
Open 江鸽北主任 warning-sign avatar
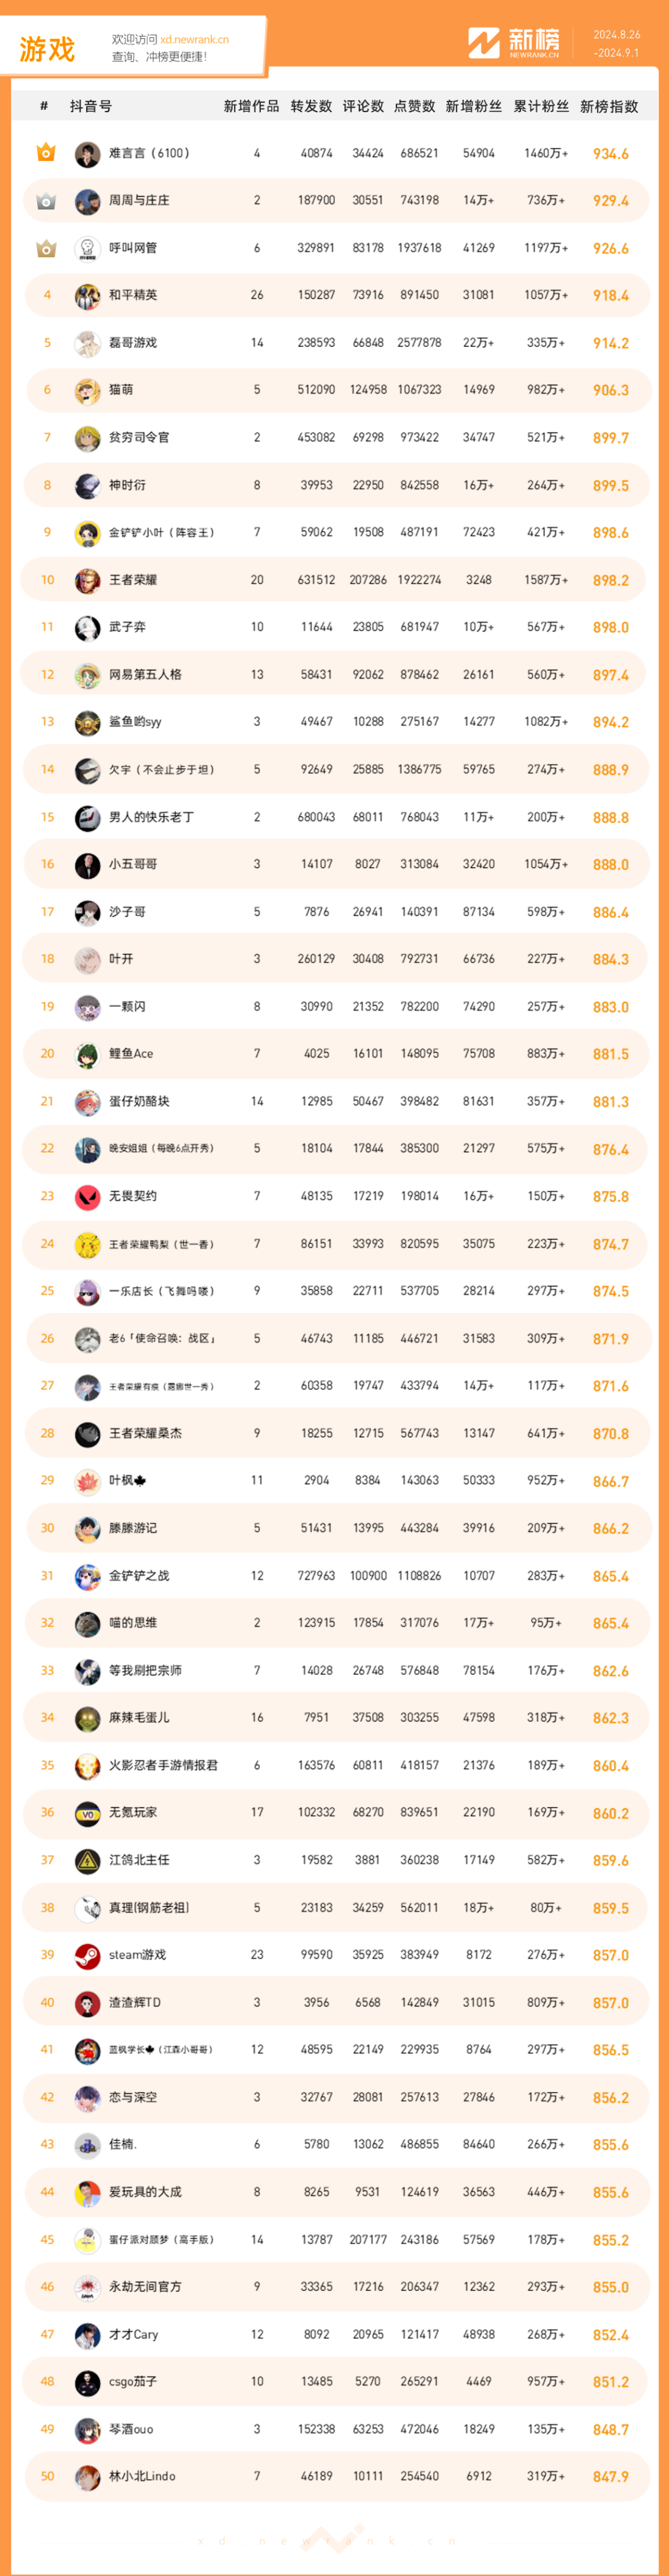pyautogui.click(x=87, y=1860)
